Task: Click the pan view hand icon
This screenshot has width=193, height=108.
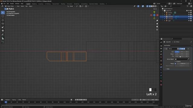Action: pos(157,24)
